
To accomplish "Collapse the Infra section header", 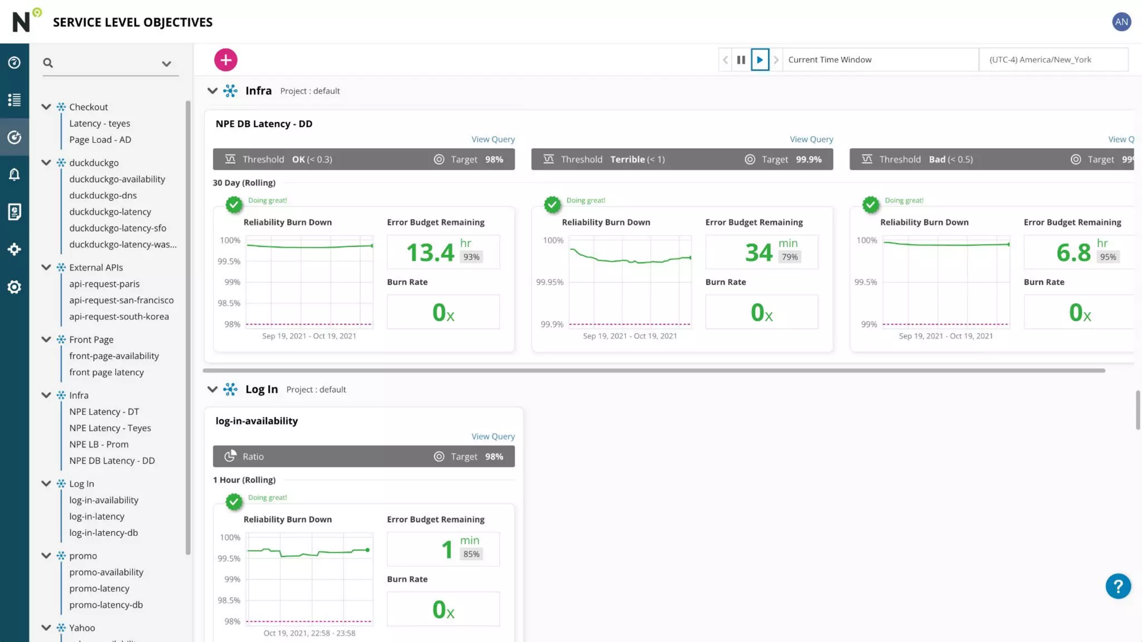I will (212, 91).
